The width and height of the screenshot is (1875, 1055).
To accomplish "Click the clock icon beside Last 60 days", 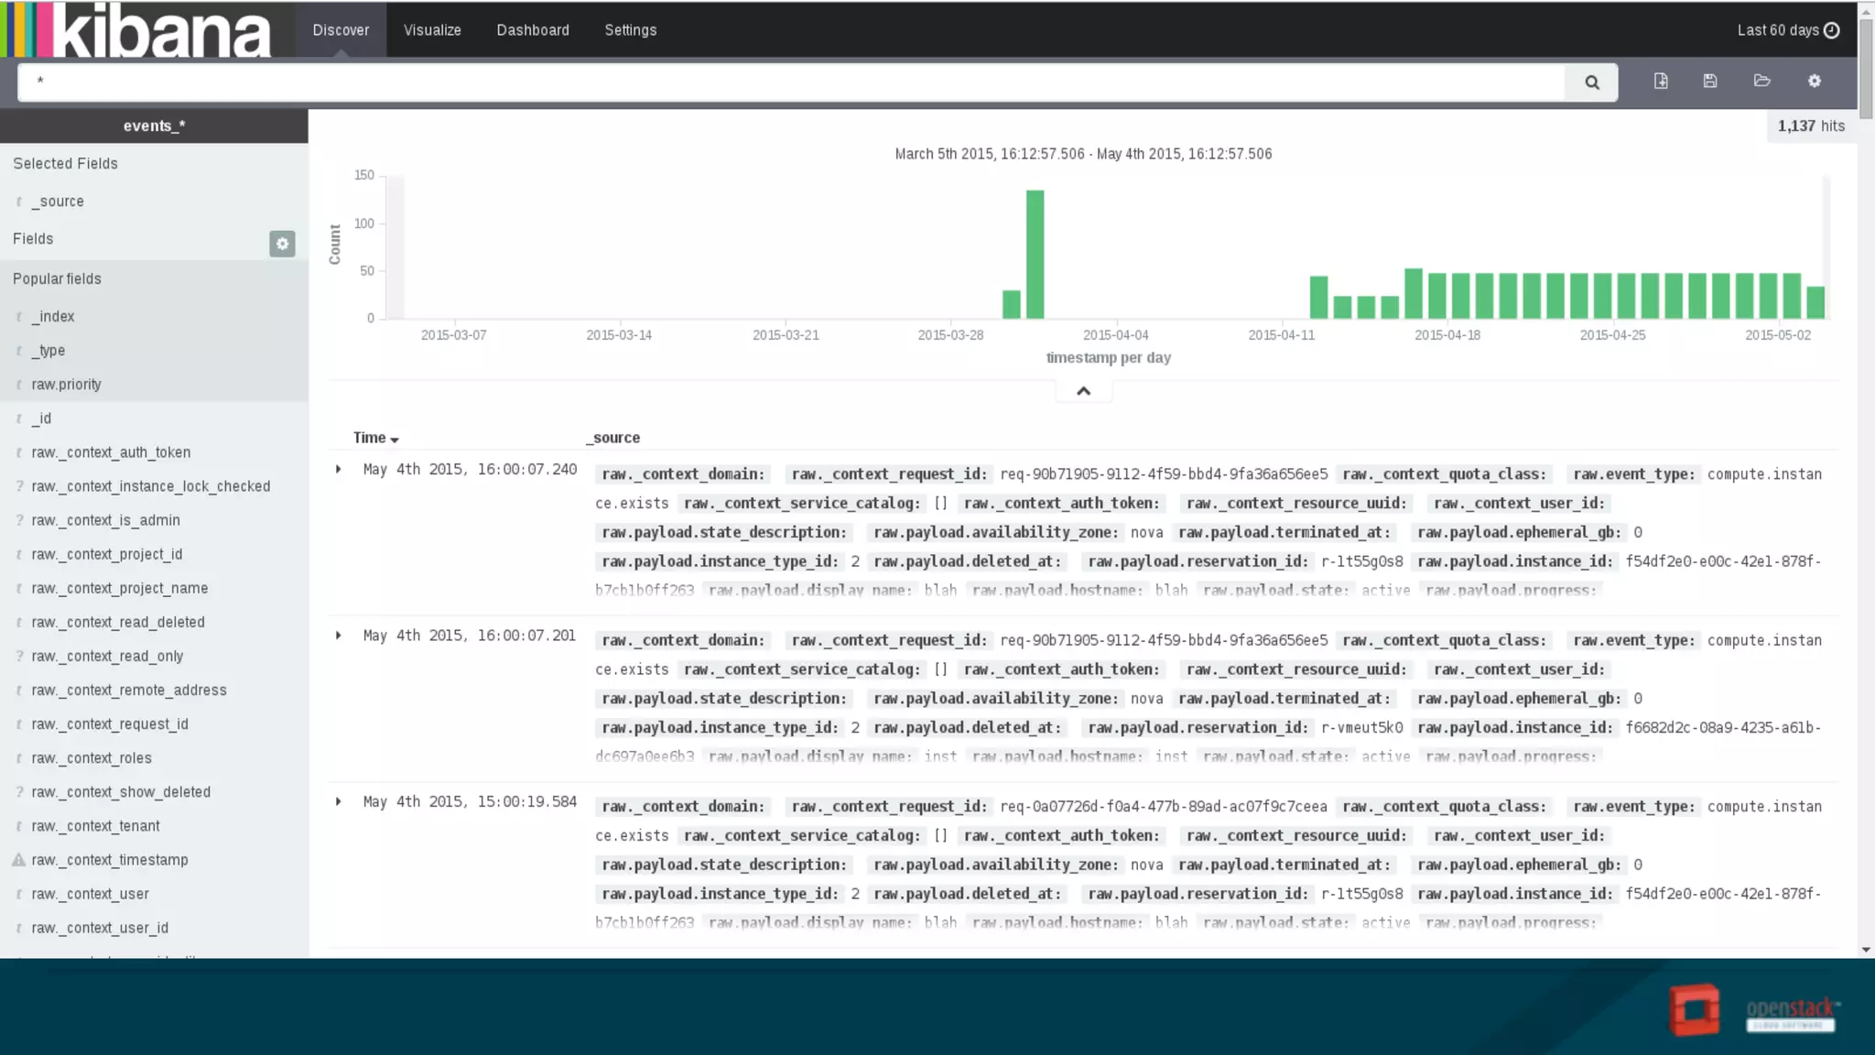I will tap(1832, 30).
